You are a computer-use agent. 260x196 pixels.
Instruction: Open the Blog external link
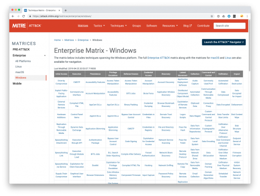click(188, 26)
